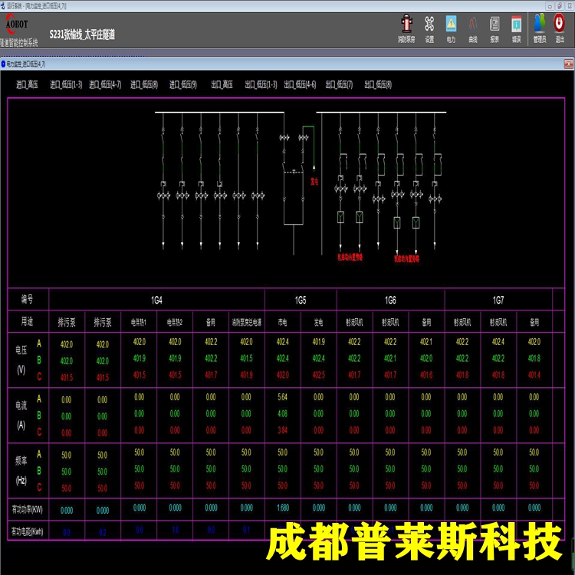Switch to the 进口_高压 tab
This screenshot has width=575, height=575.
[27, 84]
